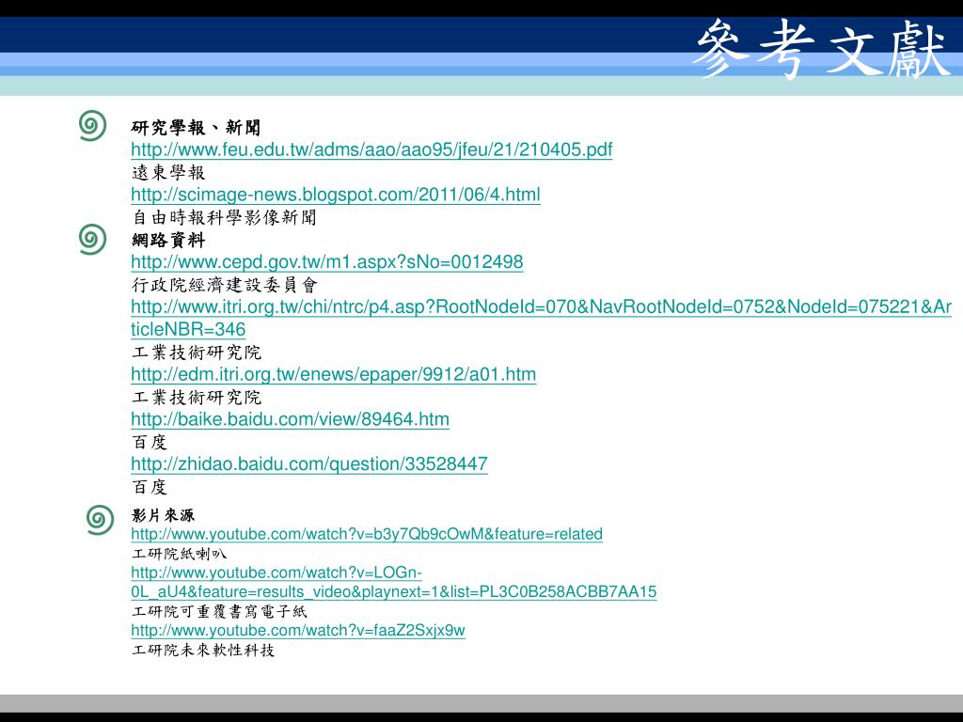This screenshot has height=722, width=963.
Task: Select the text 行政院經濟建設委員會
Action: 224,285
